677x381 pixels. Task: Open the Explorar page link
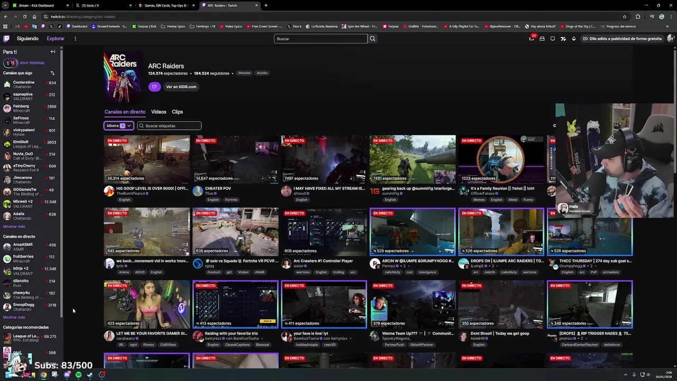[56, 39]
